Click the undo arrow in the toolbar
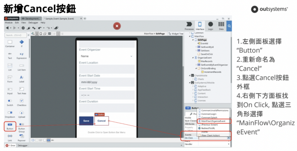This screenshot has height=151, width=297. click(x=40, y=28)
